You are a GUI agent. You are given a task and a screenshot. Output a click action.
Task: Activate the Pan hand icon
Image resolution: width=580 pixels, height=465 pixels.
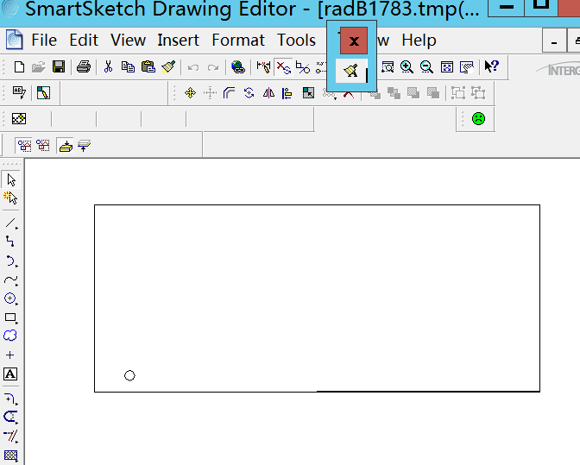point(467,67)
